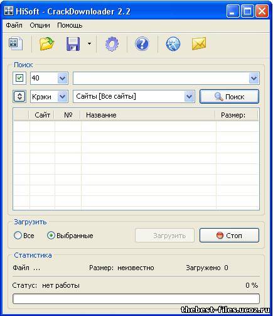Click the download progress bar
This screenshot has width=273, height=316.
[136, 298]
